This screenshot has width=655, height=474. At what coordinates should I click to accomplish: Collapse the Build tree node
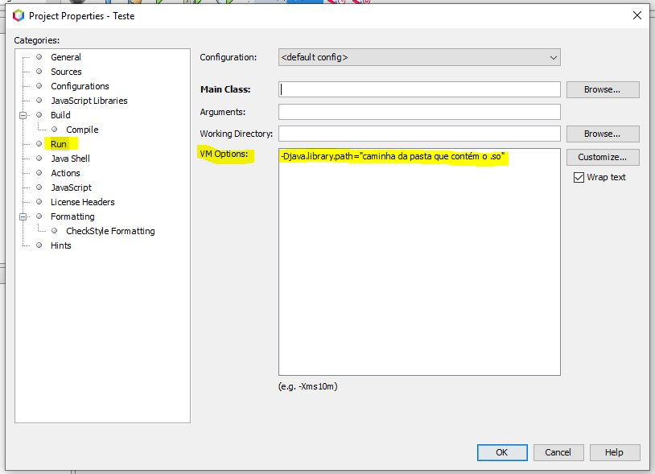point(23,115)
